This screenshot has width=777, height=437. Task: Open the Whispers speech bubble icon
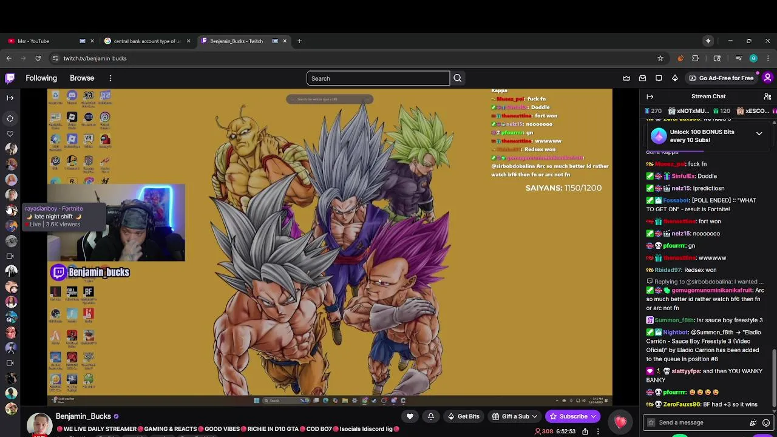point(659,78)
